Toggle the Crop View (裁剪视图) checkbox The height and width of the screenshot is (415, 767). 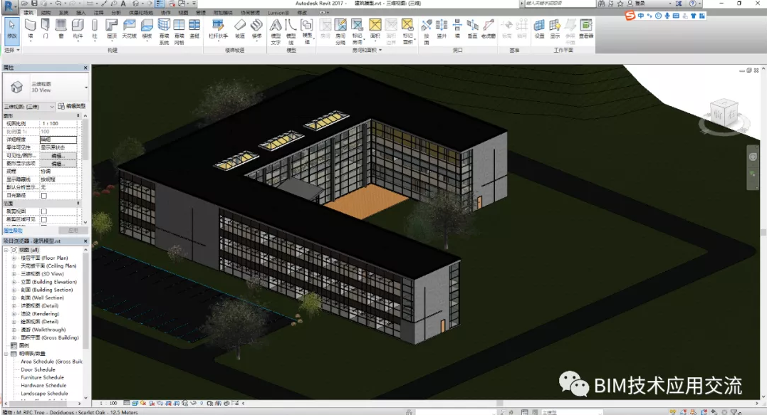click(x=44, y=211)
